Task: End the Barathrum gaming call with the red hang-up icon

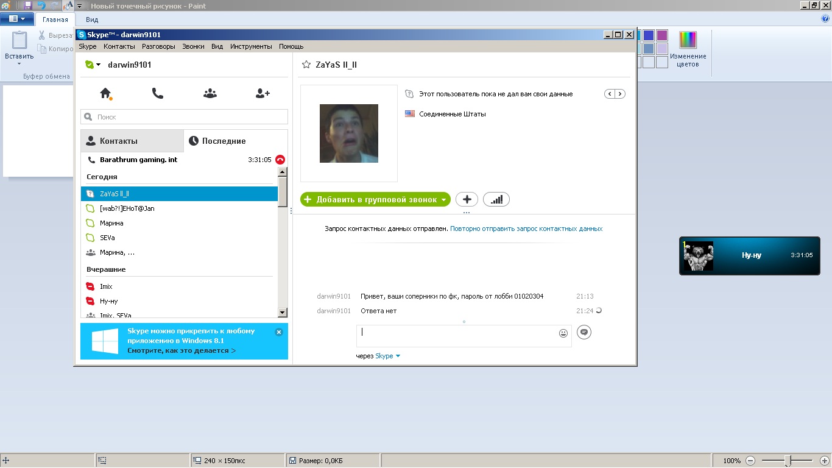Action: (x=280, y=160)
